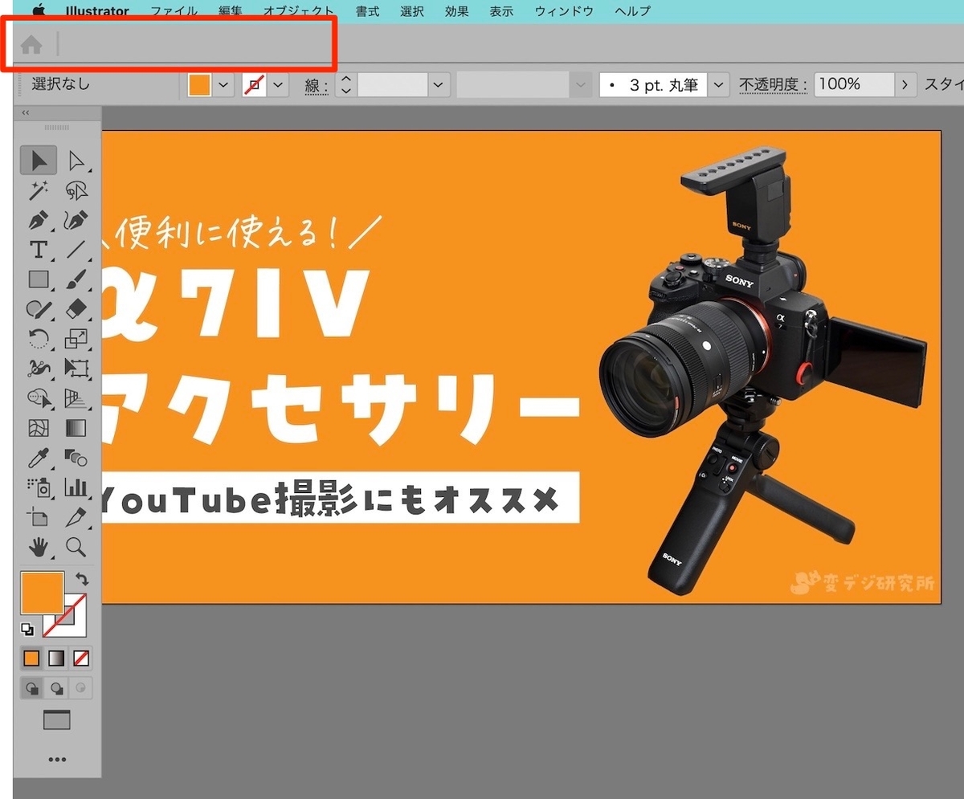
Task: Select the Blend tool
Action: [76, 458]
